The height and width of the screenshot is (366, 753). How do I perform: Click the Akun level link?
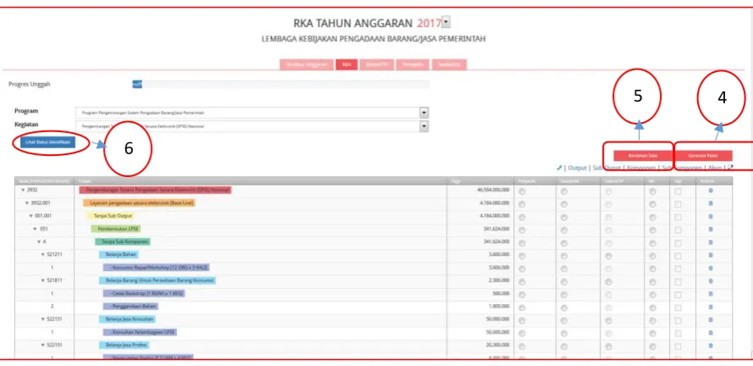tap(715, 168)
